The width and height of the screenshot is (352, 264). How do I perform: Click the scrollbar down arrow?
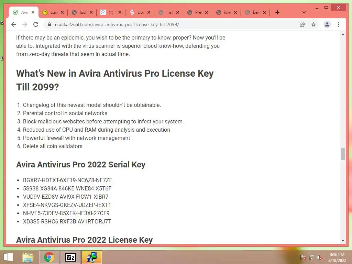tap(343, 241)
